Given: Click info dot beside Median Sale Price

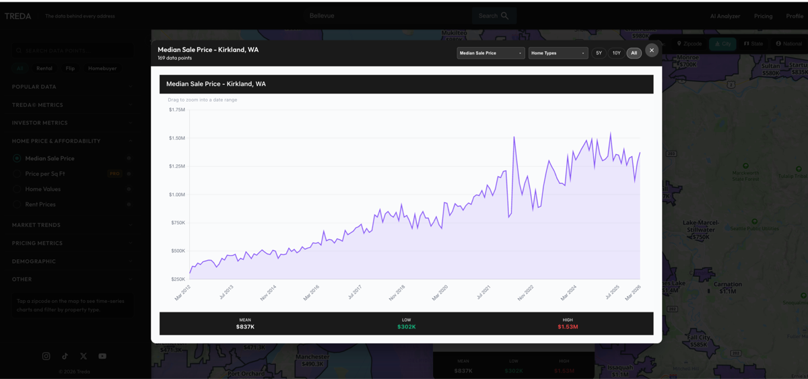Looking at the screenshot, I should click(x=129, y=158).
